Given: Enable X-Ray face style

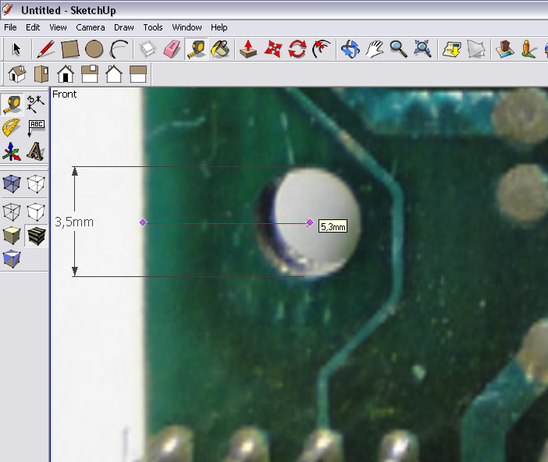Looking at the screenshot, I should (x=12, y=184).
